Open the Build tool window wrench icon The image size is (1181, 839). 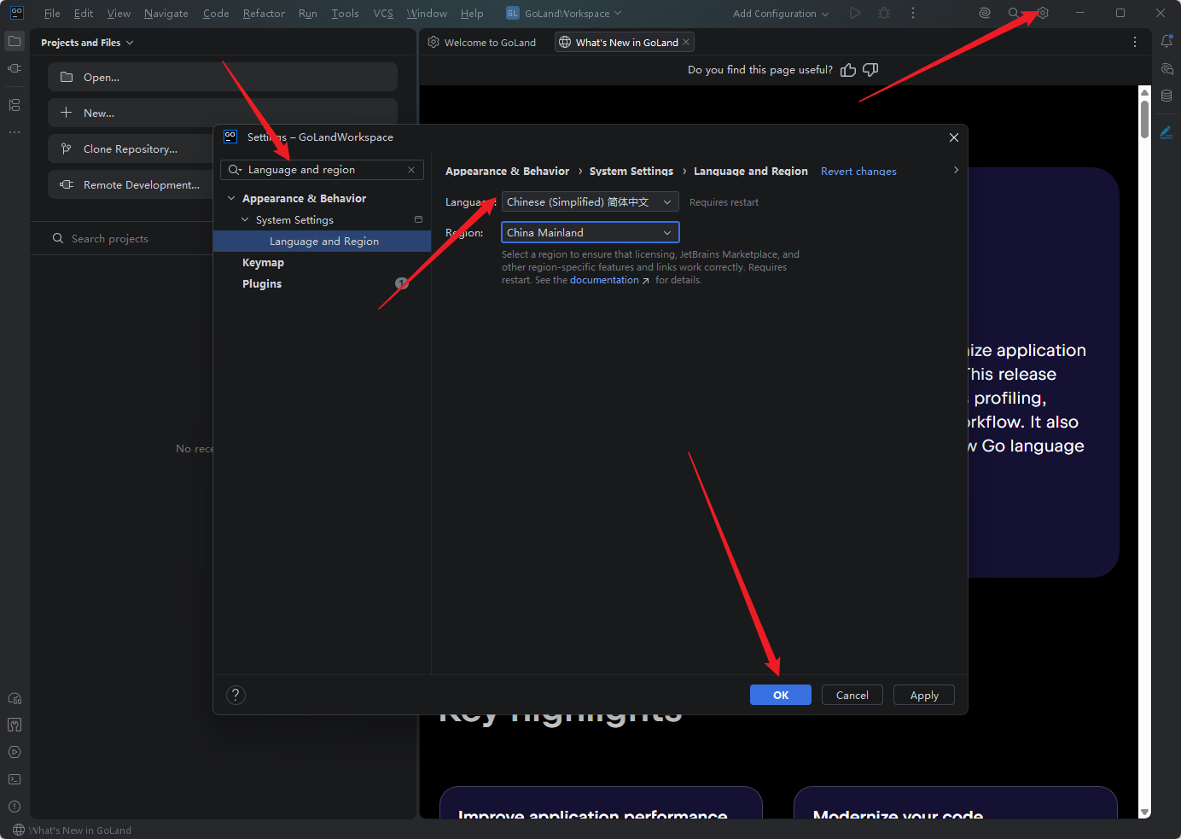click(15, 725)
